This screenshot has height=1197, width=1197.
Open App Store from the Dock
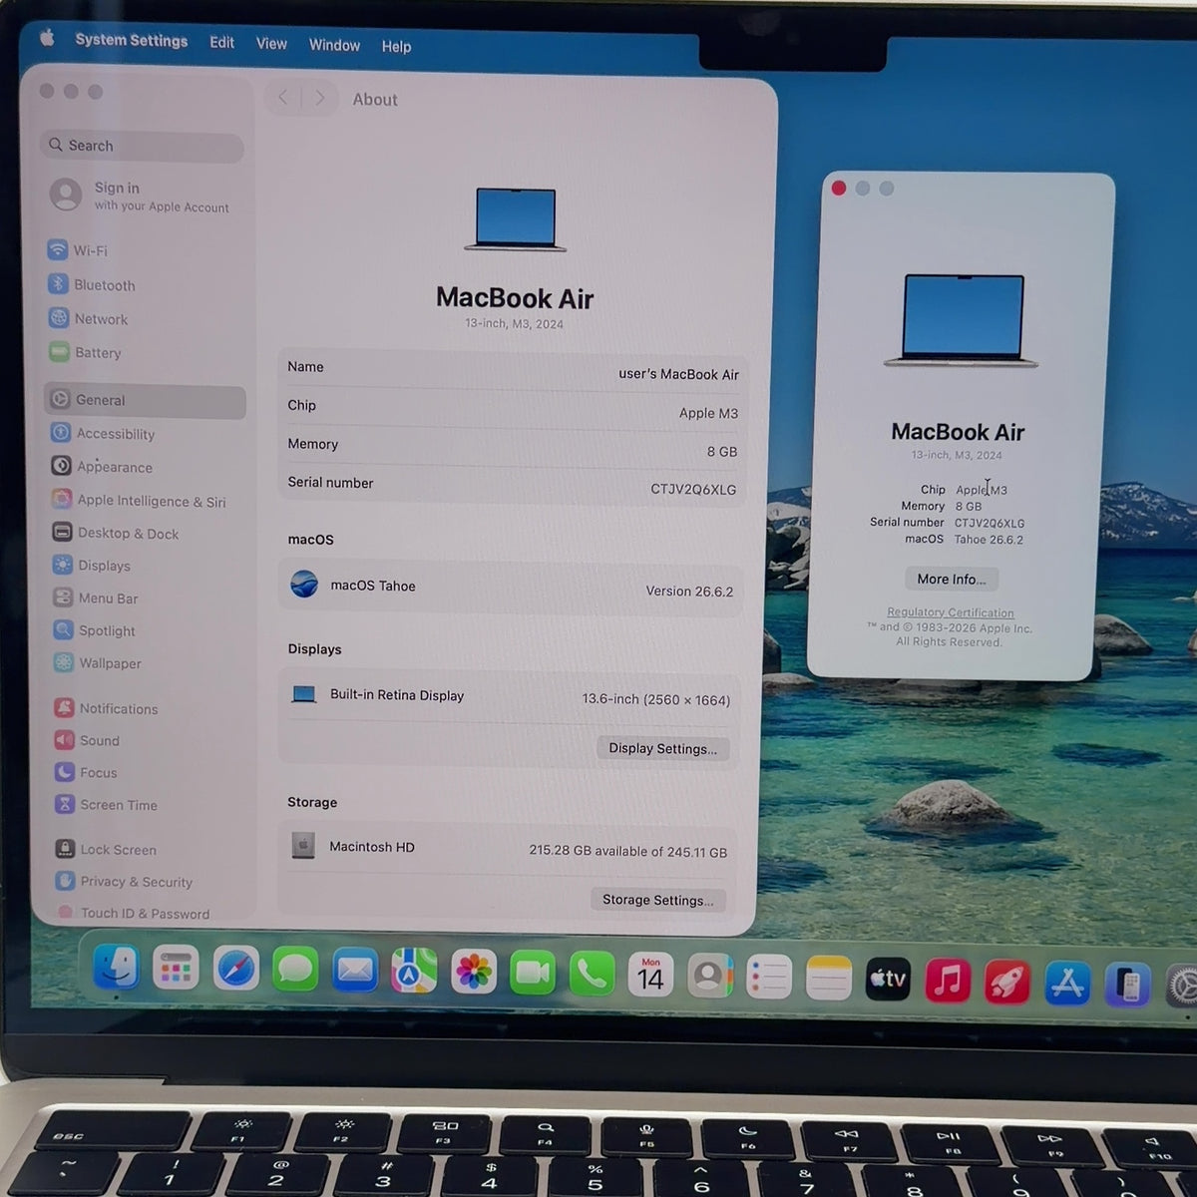(1067, 984)
